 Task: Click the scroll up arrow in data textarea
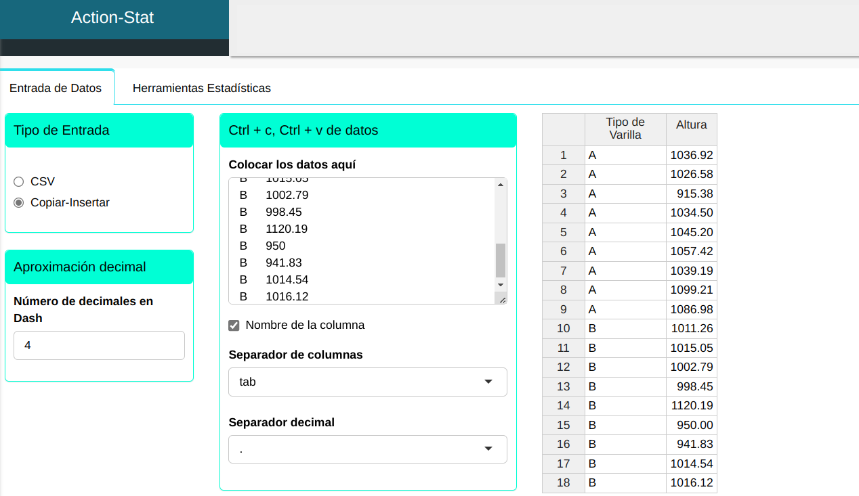tap(501, 185)
